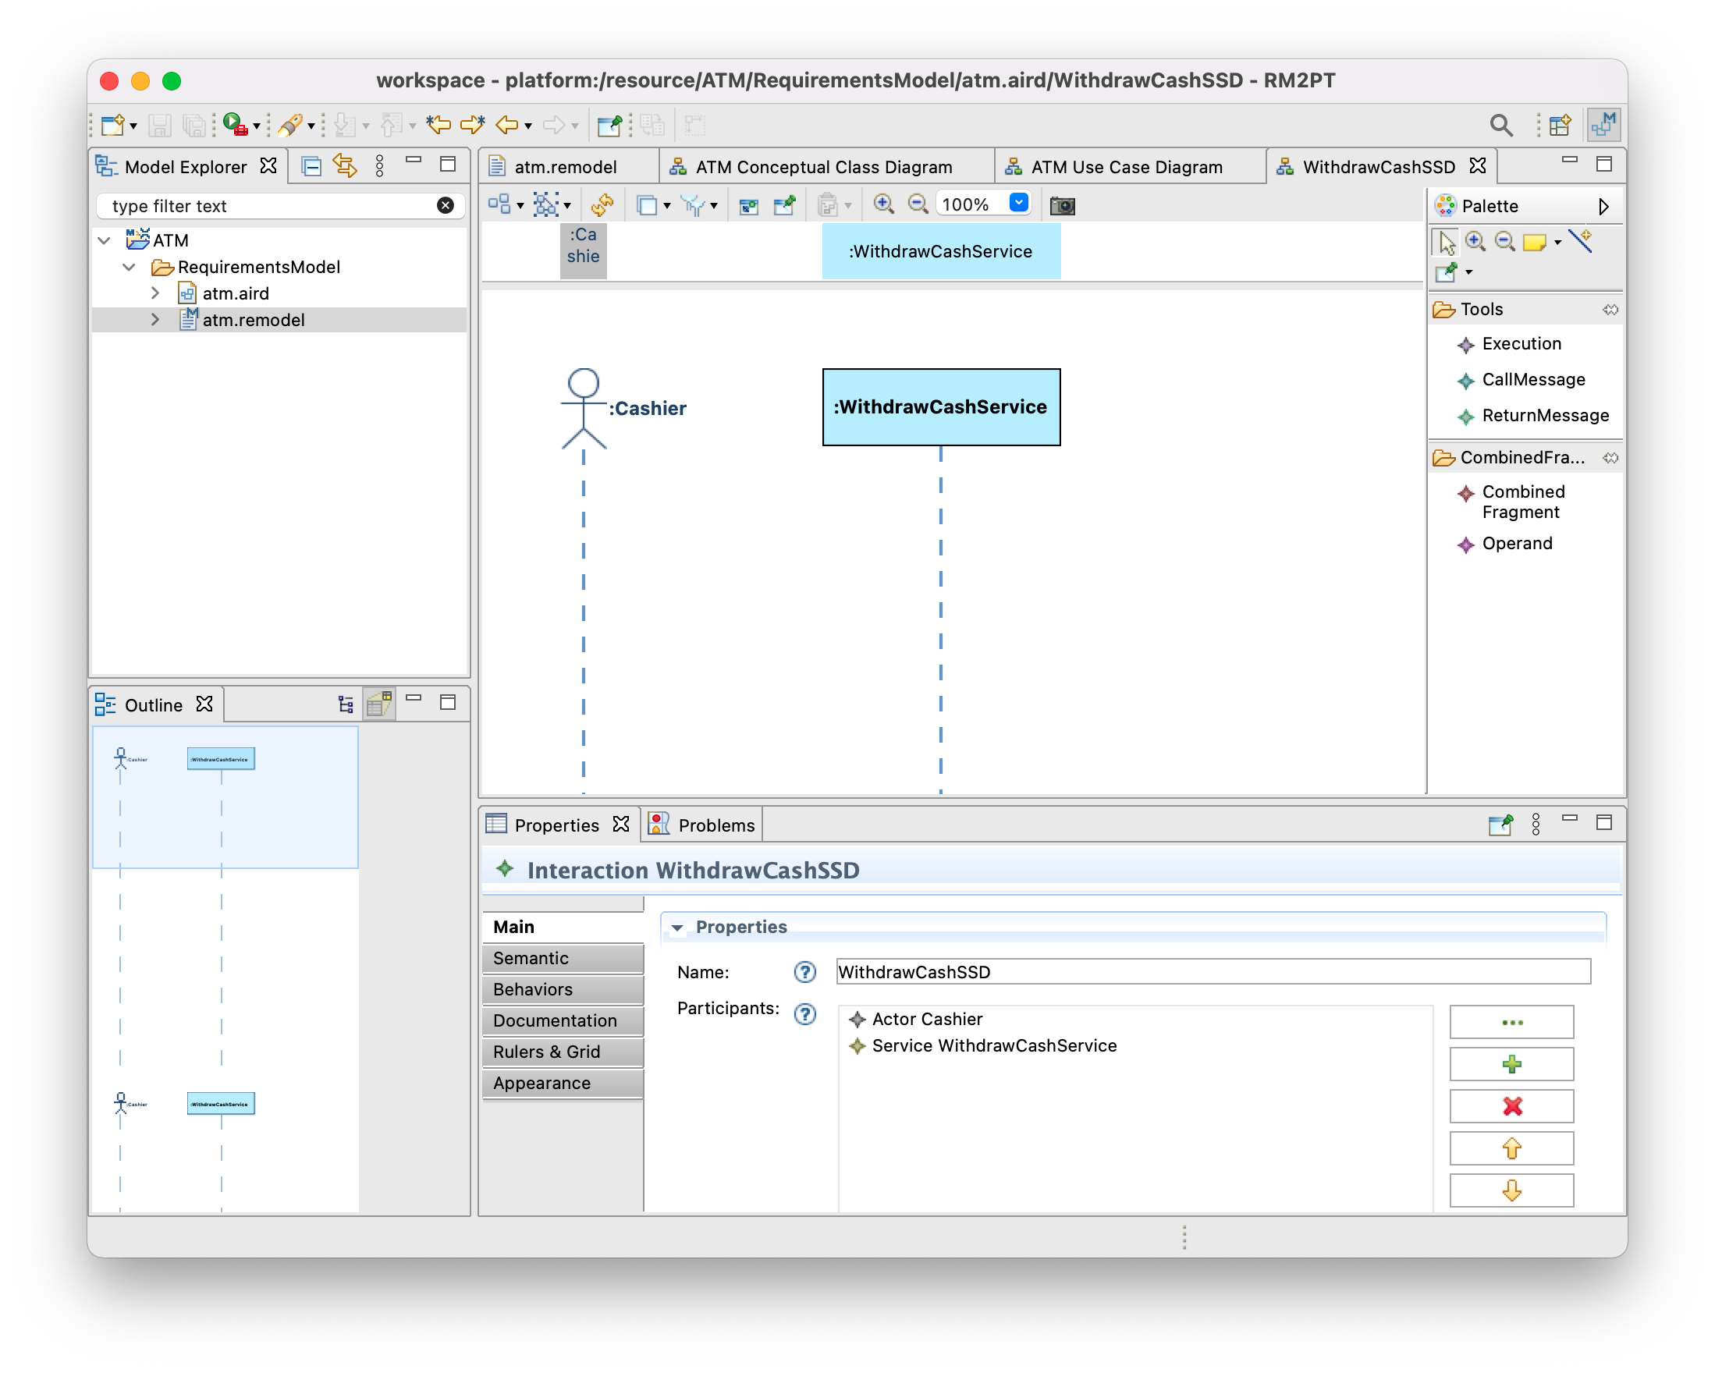This screenshot has height=1373, width=1715.
Task: Switch to ATM Use Case Diagram tab
Action: tap(1126, 167)
